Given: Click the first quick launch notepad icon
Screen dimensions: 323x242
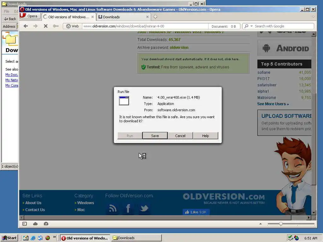Looking at the screenshot, I should [x=26, y=238].
